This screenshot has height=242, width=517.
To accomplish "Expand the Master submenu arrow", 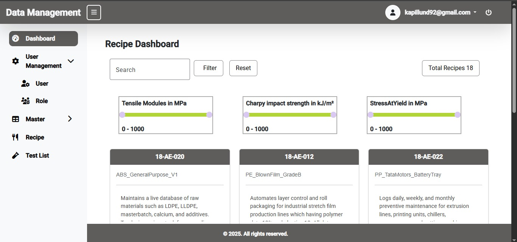I will tap(70, 119).
